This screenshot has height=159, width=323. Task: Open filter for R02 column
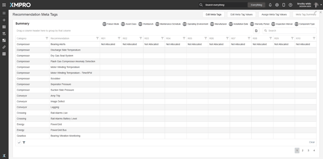(x=141, y=38)
